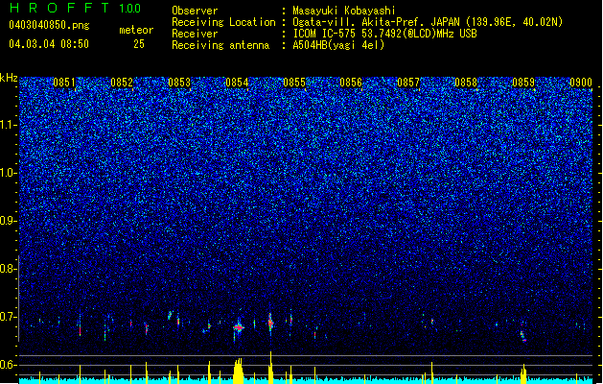Click the 0.8 kHz frequency axis label
Image resolution: width=603 pixels, height=384 pixels.
click(8, 269)
